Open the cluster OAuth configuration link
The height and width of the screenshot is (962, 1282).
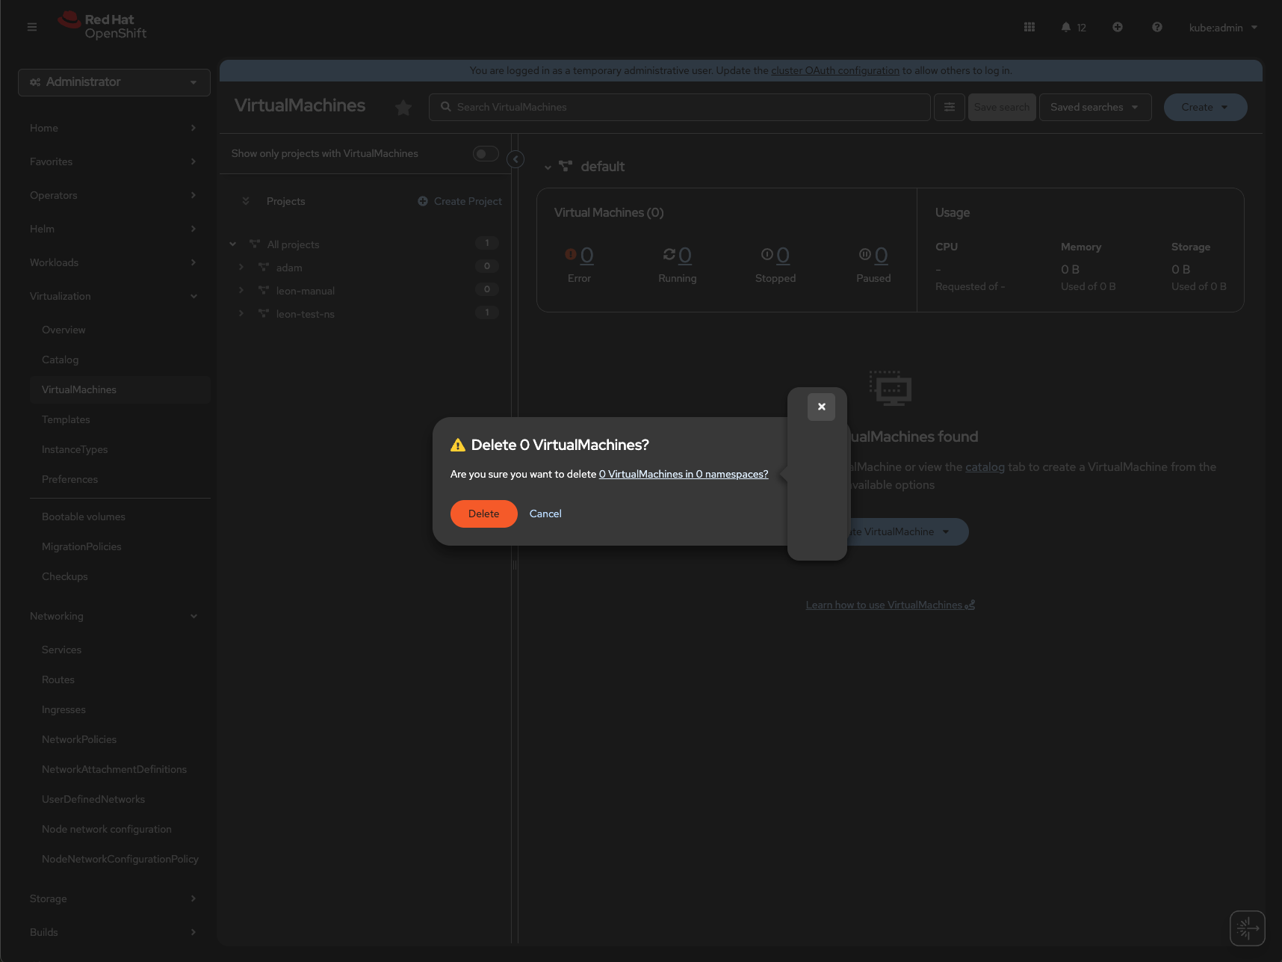(834, 70)
